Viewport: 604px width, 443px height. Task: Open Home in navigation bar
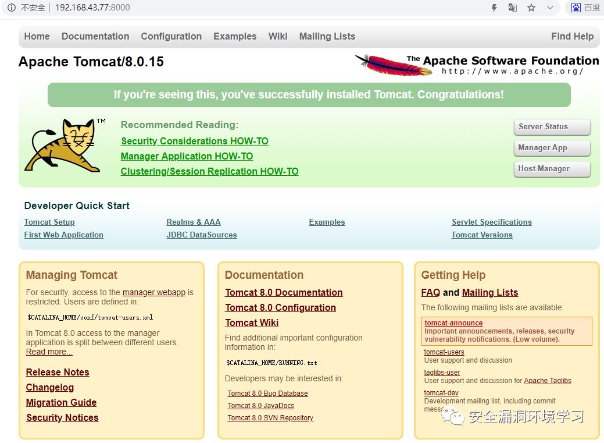pyautogui.click(x=37, y=36)
